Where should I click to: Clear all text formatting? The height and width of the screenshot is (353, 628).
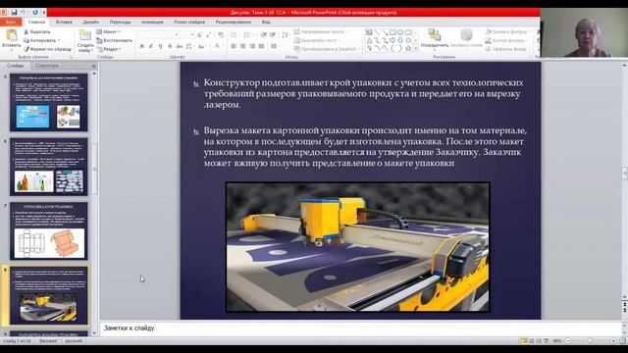220,35
